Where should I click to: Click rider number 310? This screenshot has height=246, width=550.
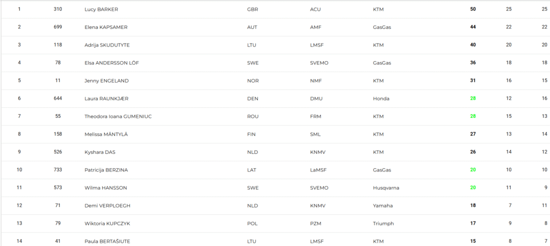coord(58,9)
